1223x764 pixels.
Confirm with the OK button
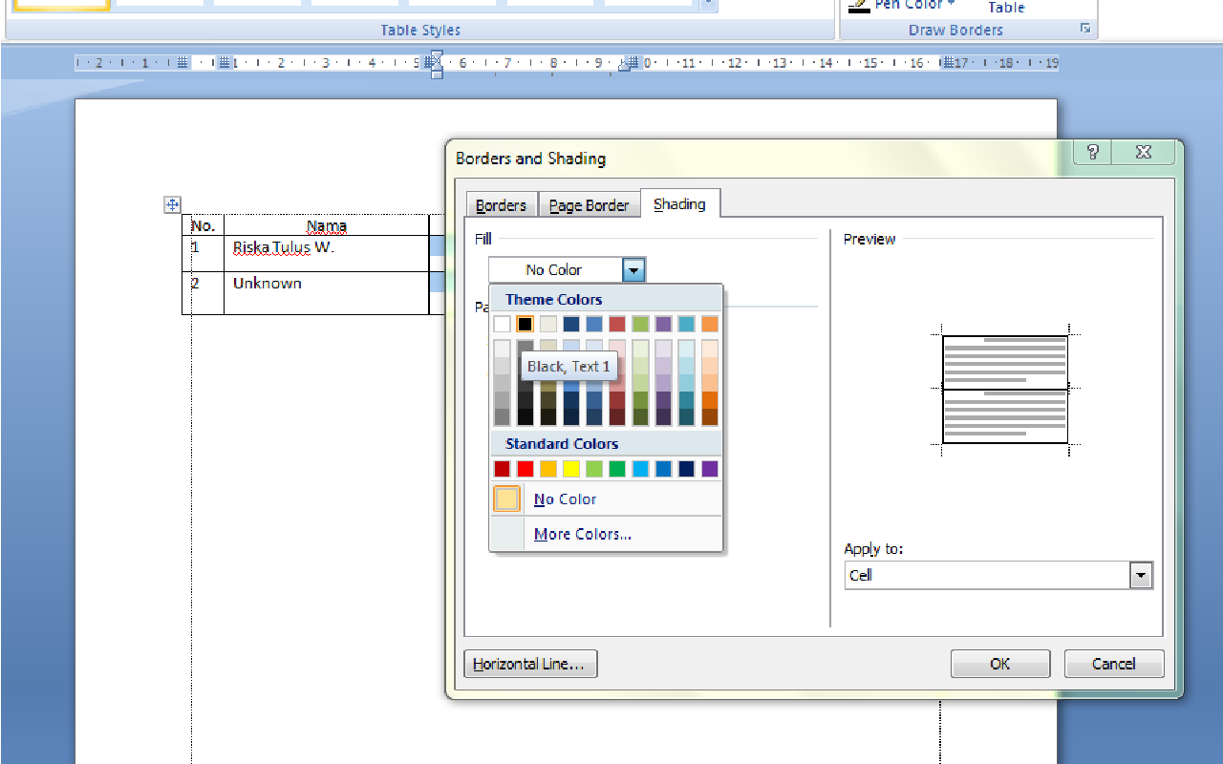[1000, 664]
